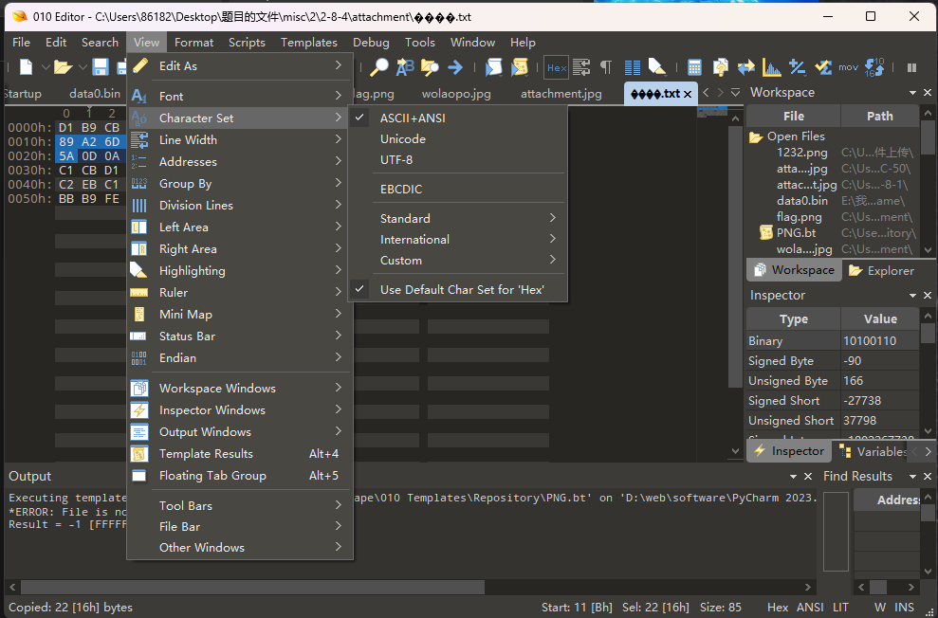Toggle the LIT endian indicator
Screen dimensions: 938x618
click(840, 608)
